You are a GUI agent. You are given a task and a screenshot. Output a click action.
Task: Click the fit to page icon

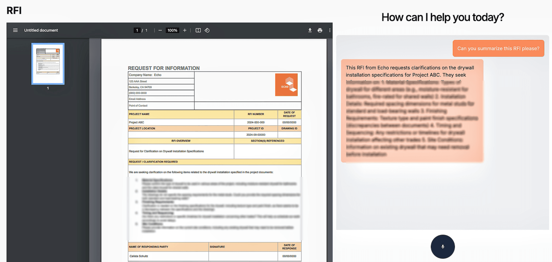198,30
